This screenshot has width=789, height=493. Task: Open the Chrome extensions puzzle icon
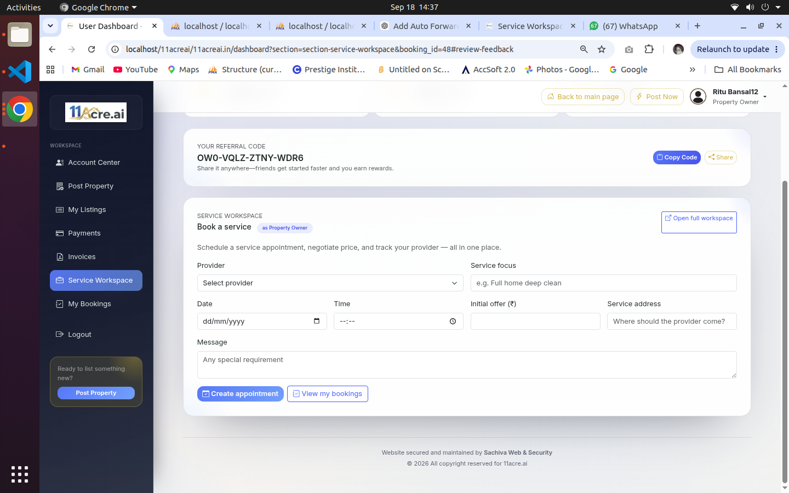click(x=649, y=49)
